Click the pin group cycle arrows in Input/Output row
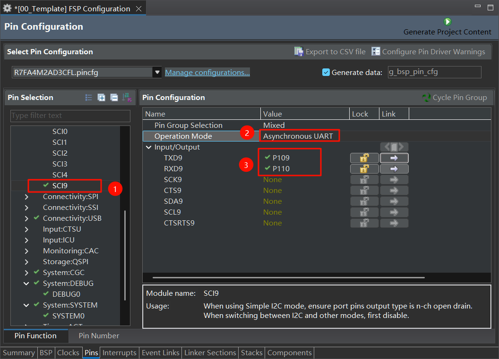499x359 pixels. click(394, 147)
